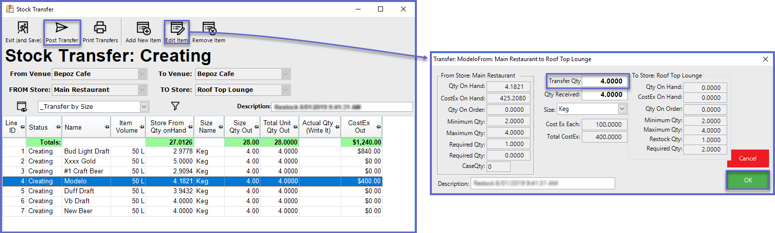Click the view icon left of Transfer by Size
This screenshot has width=775, height=233.
tap(21, 106)
